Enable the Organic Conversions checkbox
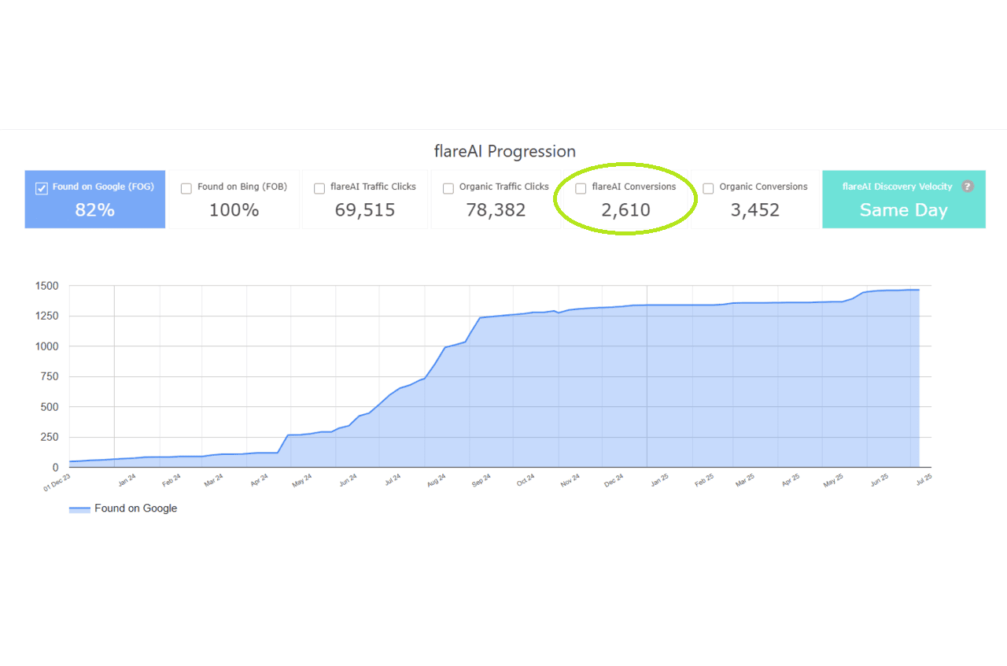 point(708,188)
